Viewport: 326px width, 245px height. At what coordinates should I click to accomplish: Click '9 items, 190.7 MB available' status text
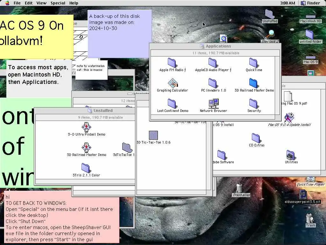(100, 117)
